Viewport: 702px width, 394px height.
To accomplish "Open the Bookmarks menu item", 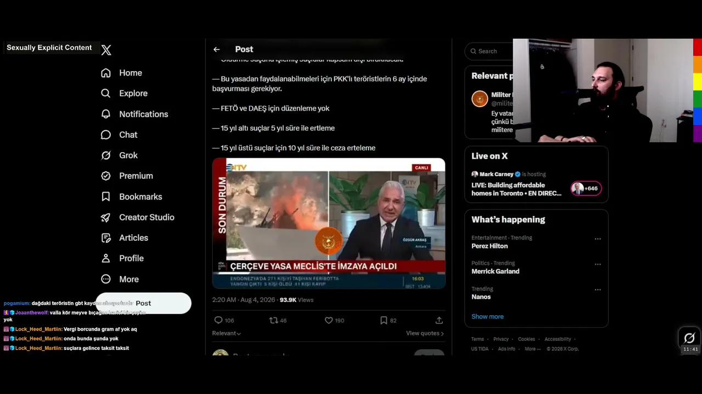I will click(132, 196).
